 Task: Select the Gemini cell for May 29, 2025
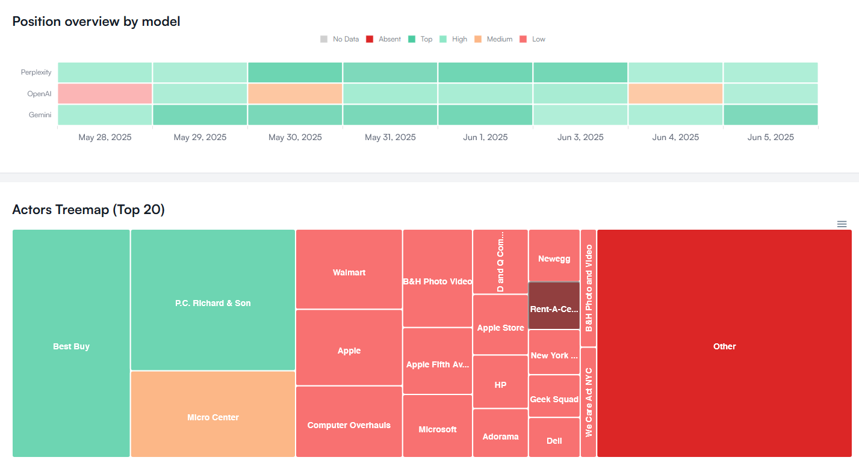(x=200, y=115)
